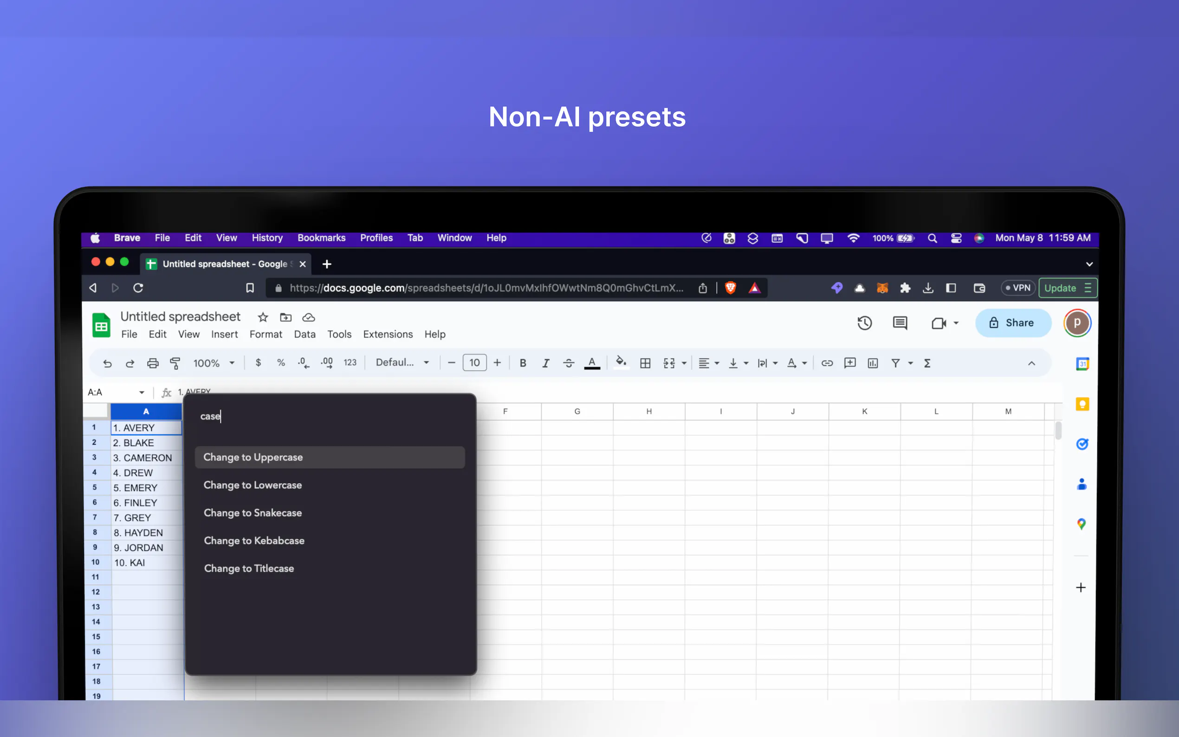Toggle italic formatting
This screenshot has height=737, width=1179.
545,363
